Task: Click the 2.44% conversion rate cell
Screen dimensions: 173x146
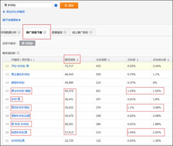Action: point(157,66)
